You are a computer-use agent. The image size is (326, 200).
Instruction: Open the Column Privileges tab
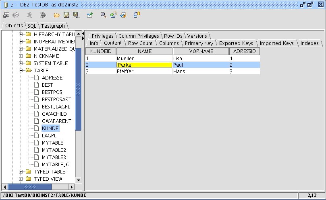pos(139,36)
